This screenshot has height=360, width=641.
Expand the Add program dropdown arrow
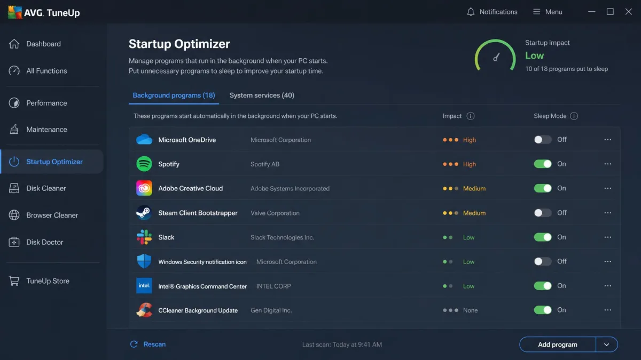point(607,345)
